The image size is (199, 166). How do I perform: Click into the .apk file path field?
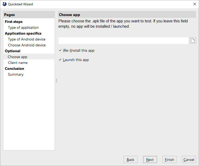click(123, 41)
